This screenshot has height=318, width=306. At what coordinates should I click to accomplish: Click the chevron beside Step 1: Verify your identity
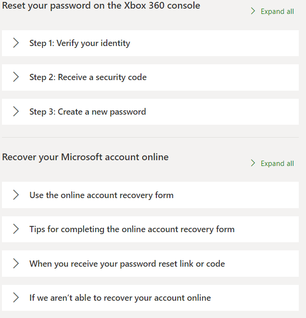pyautogui.click(x=16, y=43)
